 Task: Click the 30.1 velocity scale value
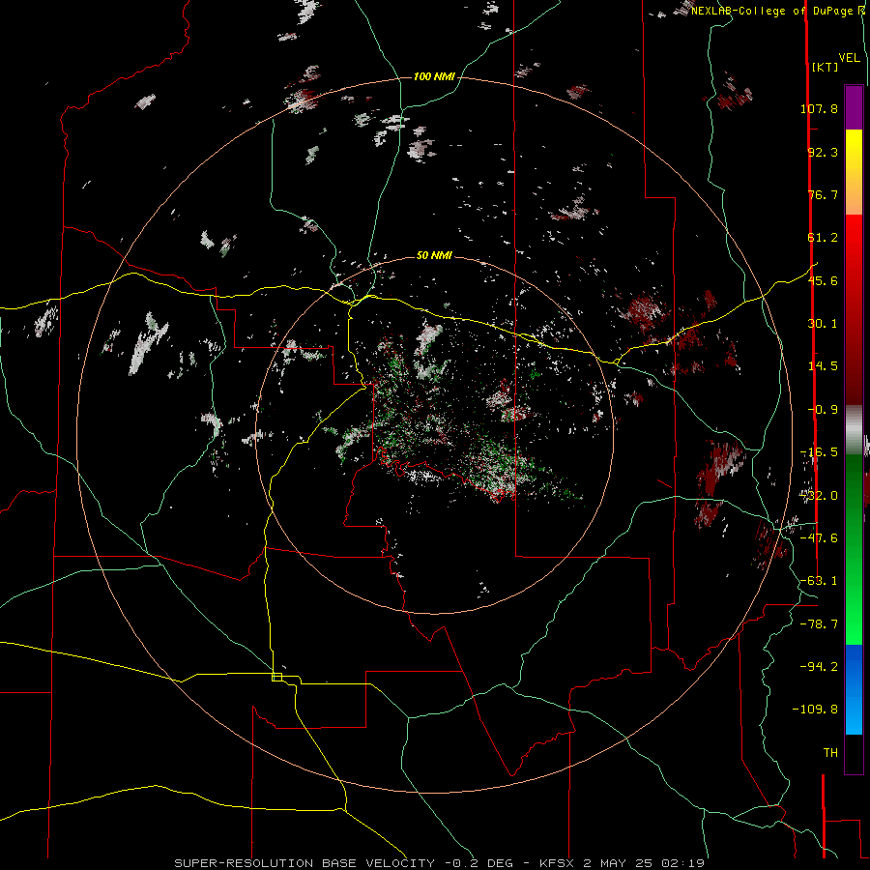(x=823, y=324)
